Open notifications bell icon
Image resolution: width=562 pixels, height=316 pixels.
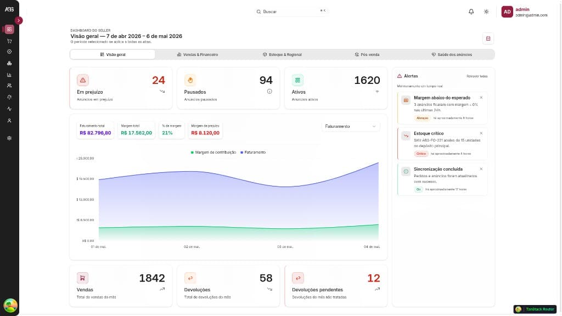[471, 12]
